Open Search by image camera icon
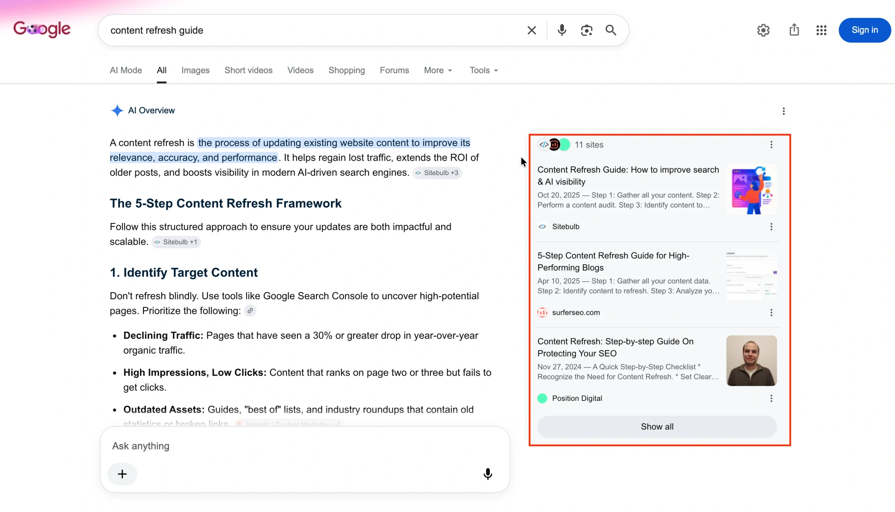This screenshot has height=512, width=895. pyautogui.click(x=586, y=30)
